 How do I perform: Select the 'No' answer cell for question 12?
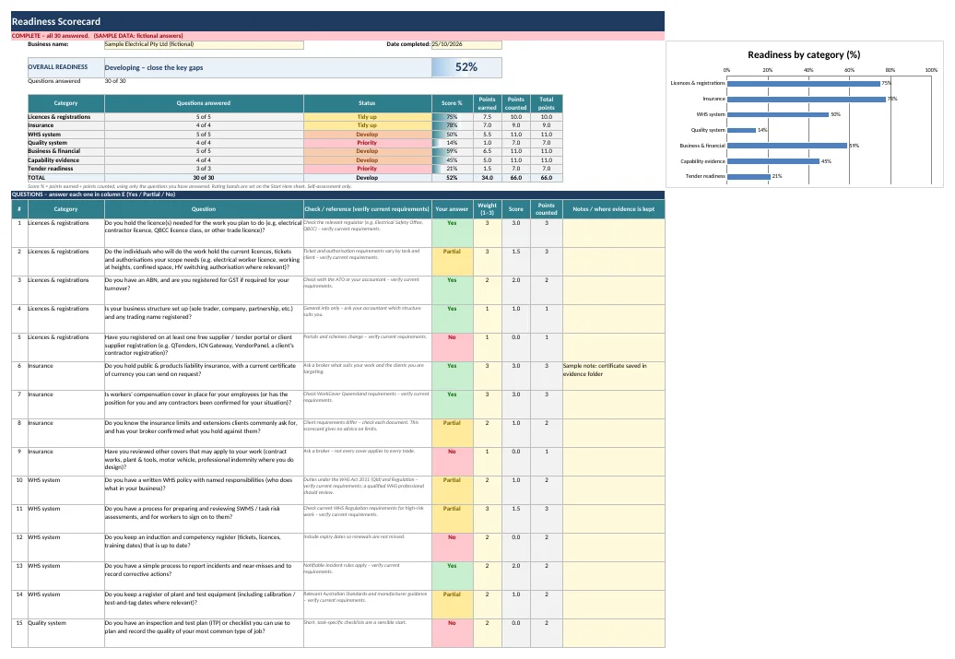click(x=452, y=547)
